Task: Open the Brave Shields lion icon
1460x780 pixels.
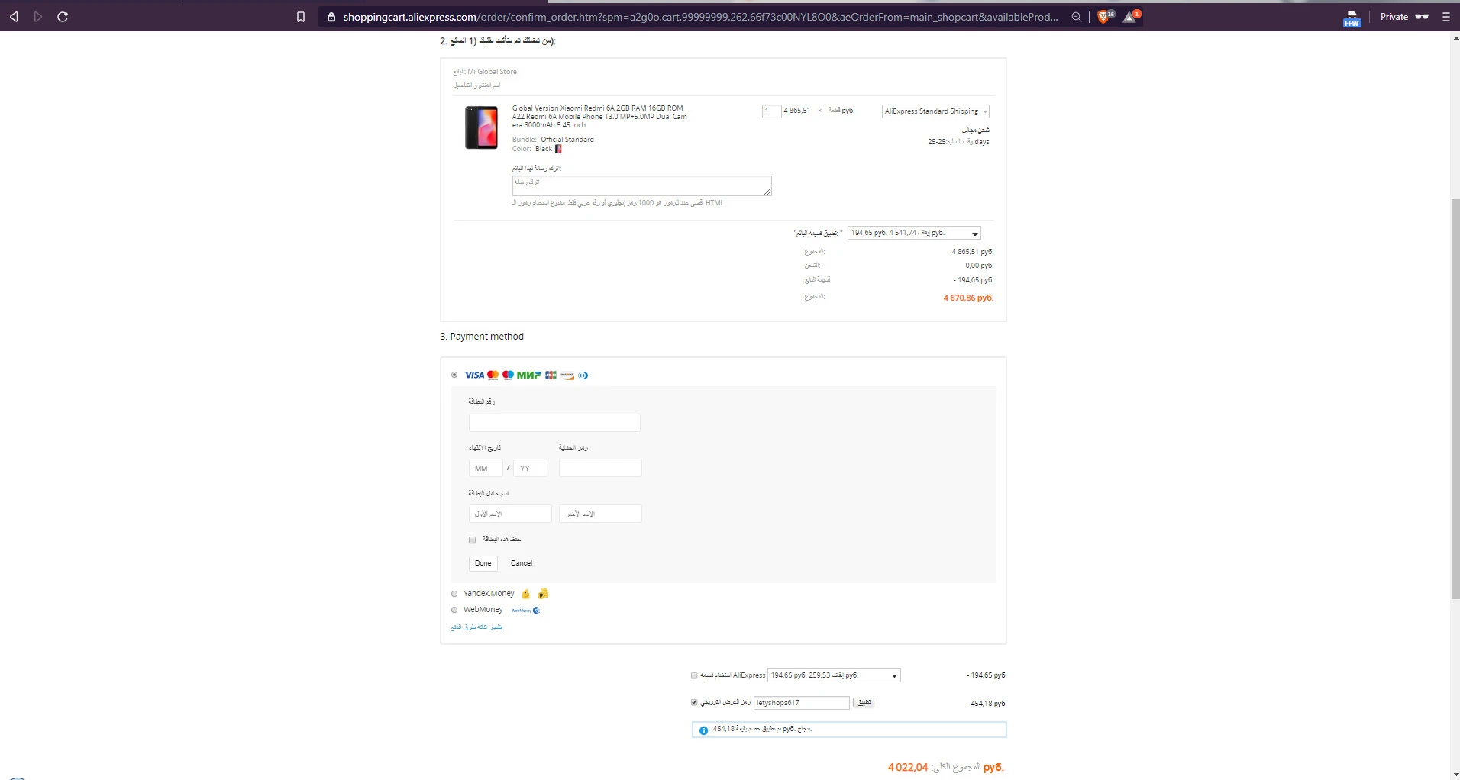Action: tap(1104, 16)
